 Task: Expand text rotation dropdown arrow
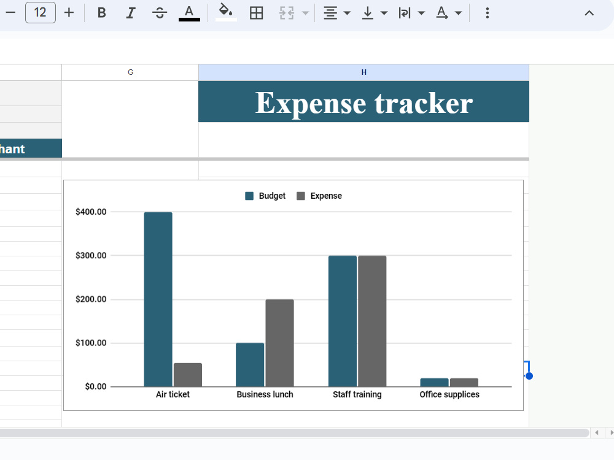(458, 13)
